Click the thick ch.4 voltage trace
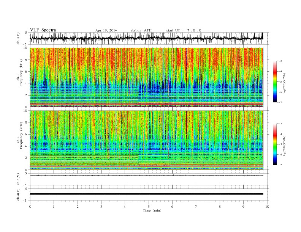 [x=146, y=194]
